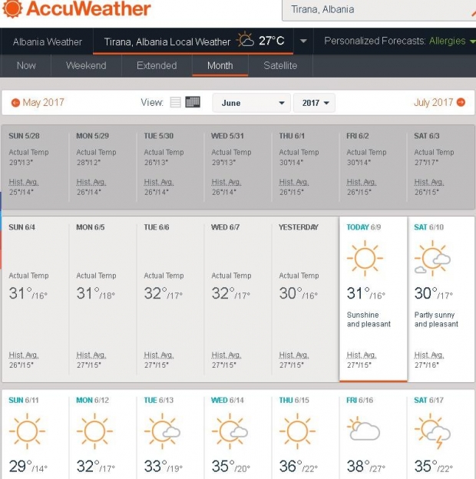Open the 2017 year dropdown
476x479 pixels.
(x=314, y=103)
